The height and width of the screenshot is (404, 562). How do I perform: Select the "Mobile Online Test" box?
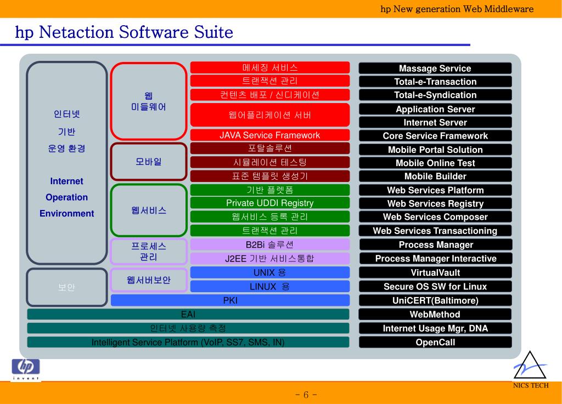point(435,163)
